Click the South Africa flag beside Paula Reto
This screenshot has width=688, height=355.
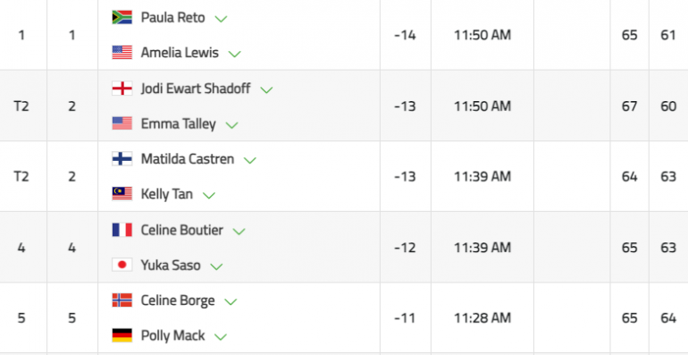[122, 17]
